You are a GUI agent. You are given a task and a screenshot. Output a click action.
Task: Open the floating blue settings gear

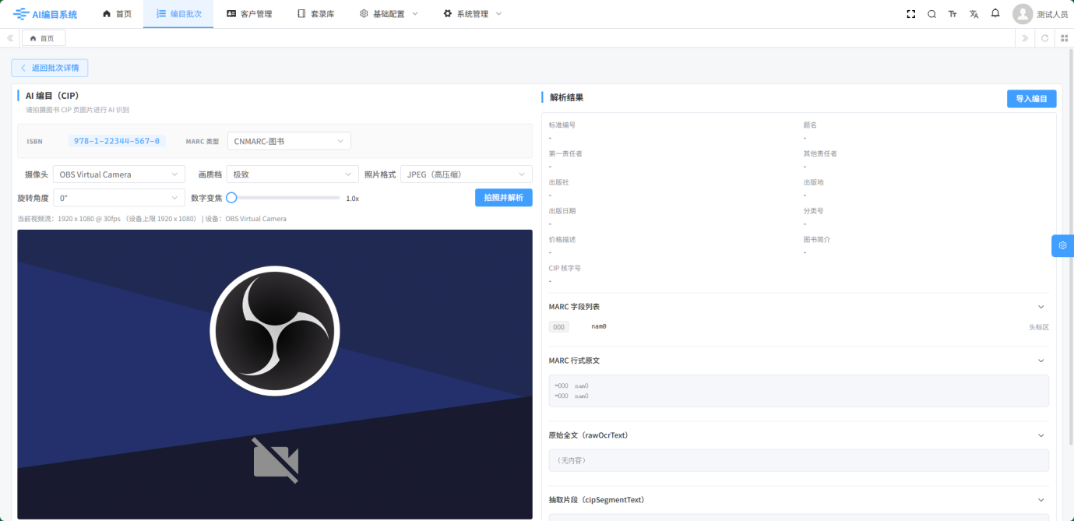coord(1062,245)
